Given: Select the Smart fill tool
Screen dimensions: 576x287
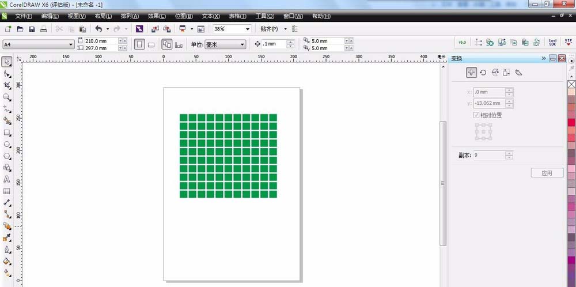Looking at the screenshot, I should click(6, 120).
